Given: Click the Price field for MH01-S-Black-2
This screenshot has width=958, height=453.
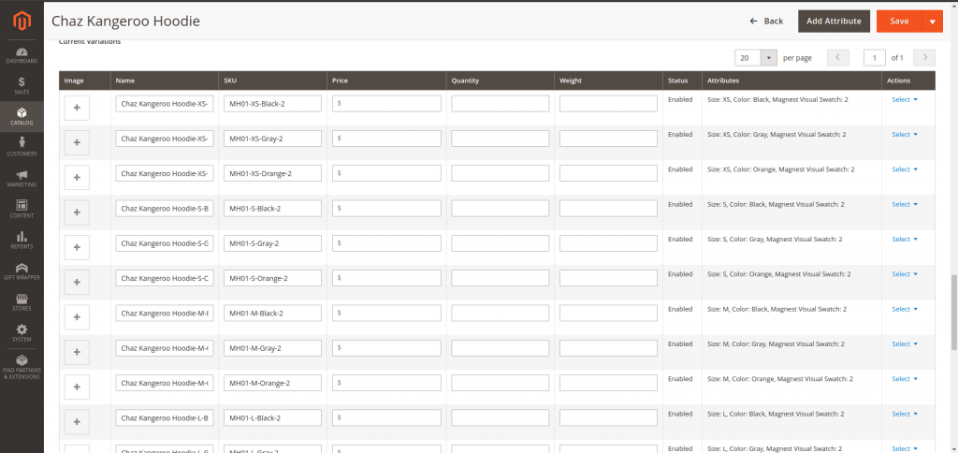Looking at the screenshot, I should click(x=386, y=209).
